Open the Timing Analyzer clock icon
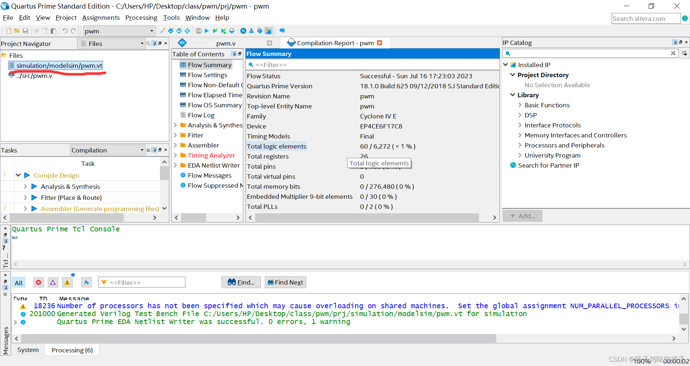This screenshot has width=690, height=366. pos(243,31)
